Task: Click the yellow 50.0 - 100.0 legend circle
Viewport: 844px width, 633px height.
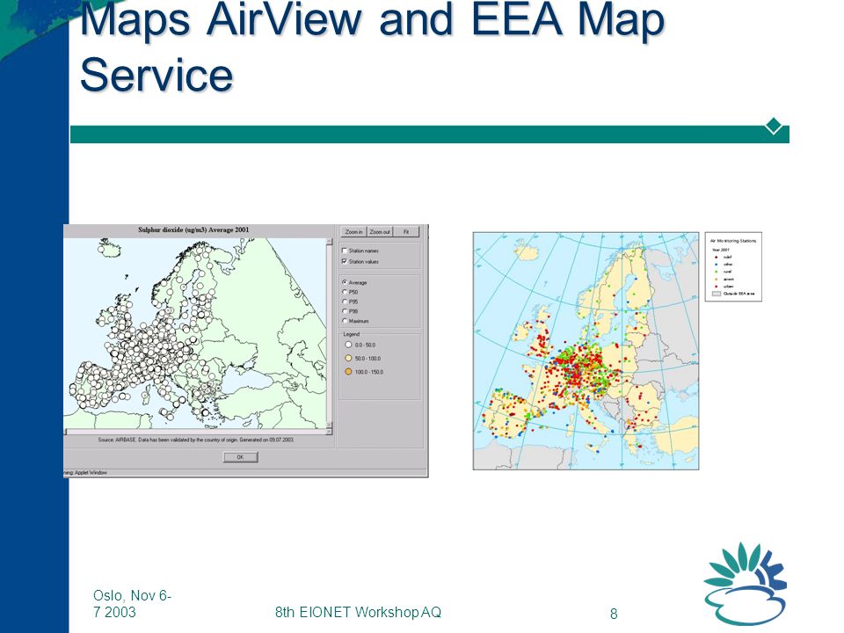Action: point(348,359)
